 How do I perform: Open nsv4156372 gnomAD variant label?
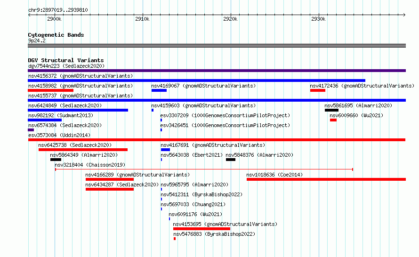click(81, 76)
